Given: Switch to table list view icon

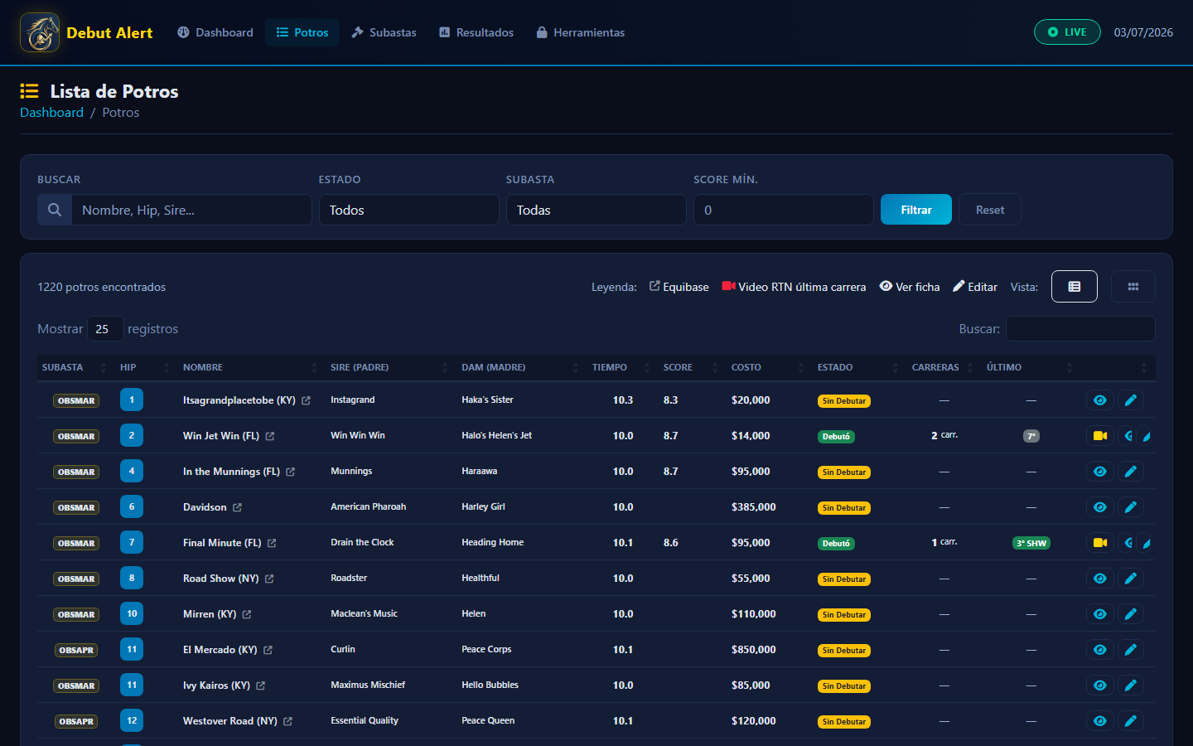Looking at the screenshot, I should click(x=1075, y=287).
